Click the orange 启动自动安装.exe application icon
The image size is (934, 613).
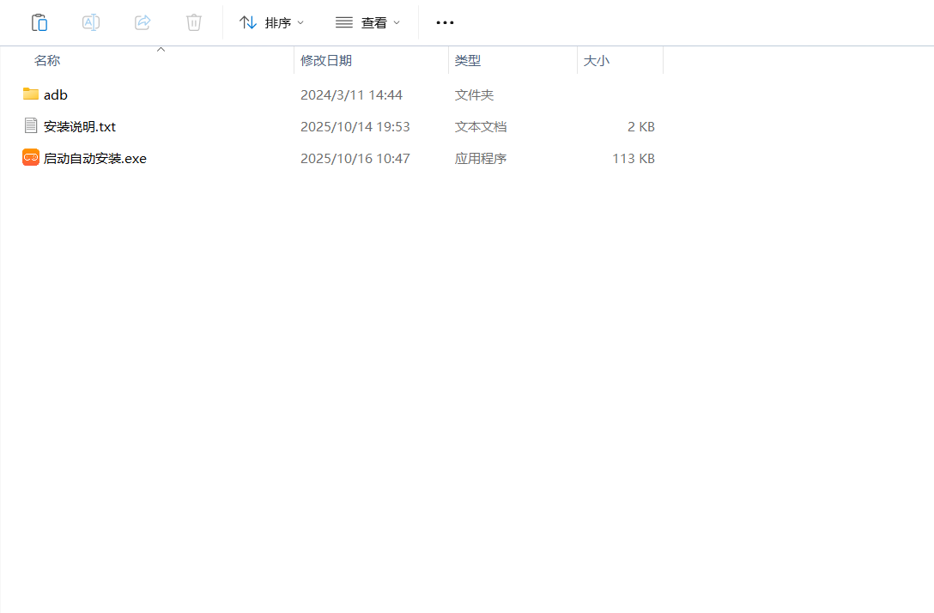(31, 158)
